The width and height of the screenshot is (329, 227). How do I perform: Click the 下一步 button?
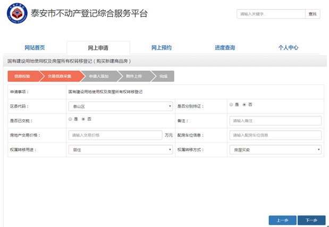tap(311, 220)
